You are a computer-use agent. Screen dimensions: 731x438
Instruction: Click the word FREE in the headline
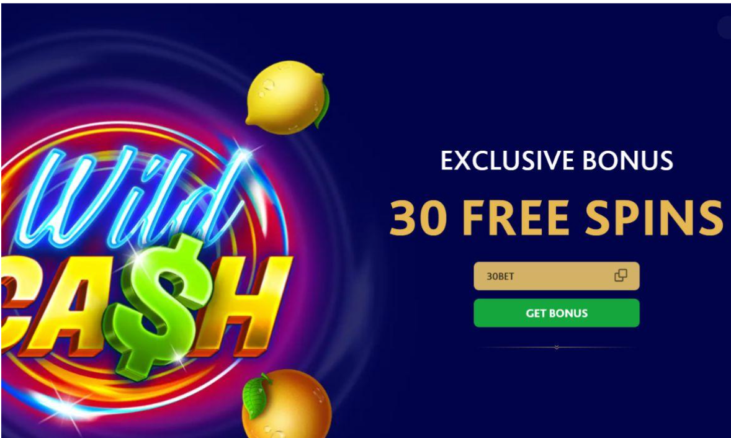coord(516,217)
